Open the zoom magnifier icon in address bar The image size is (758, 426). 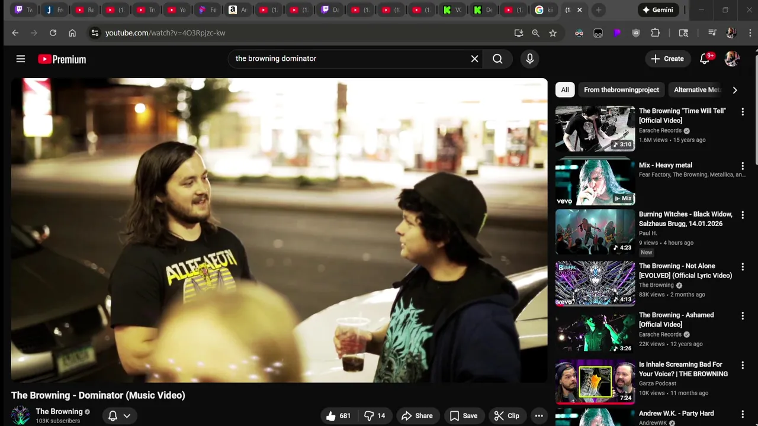click(x=535, y=33)
